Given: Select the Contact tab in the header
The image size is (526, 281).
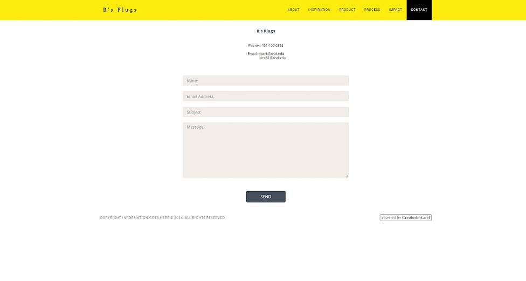Looking at the screenshot, I should [x=419, y=10].
